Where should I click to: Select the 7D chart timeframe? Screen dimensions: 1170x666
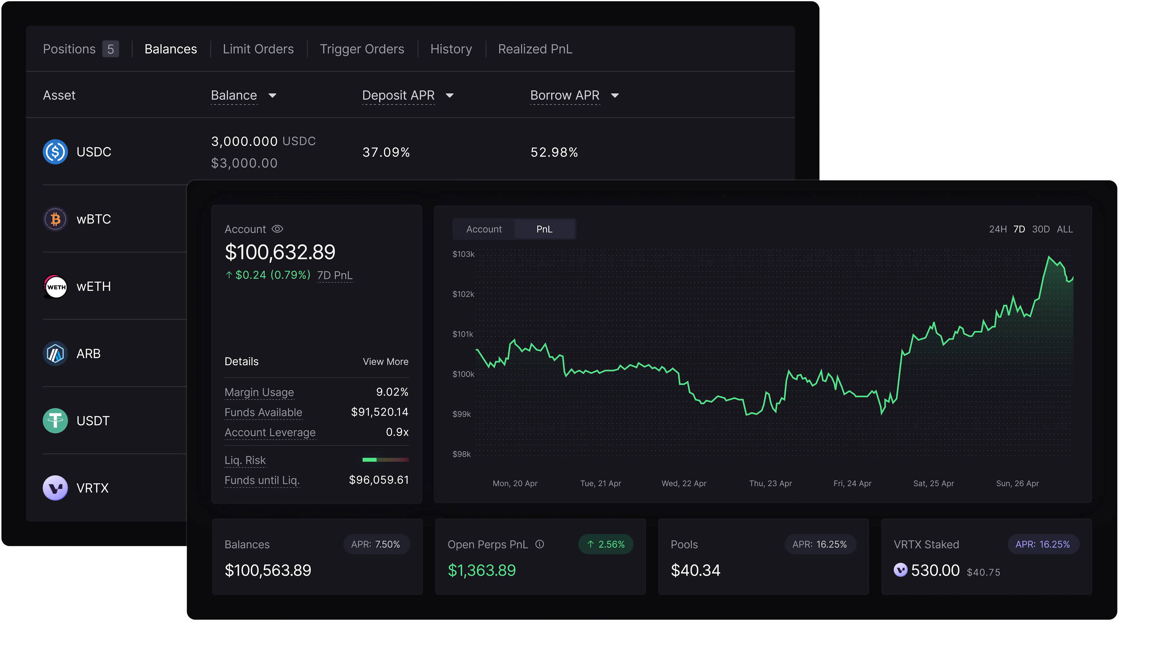pyautogui.click(x=1019, y=229)
